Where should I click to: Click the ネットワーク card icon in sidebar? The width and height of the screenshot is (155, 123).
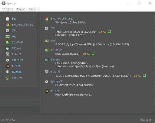[x=8, y=78]
